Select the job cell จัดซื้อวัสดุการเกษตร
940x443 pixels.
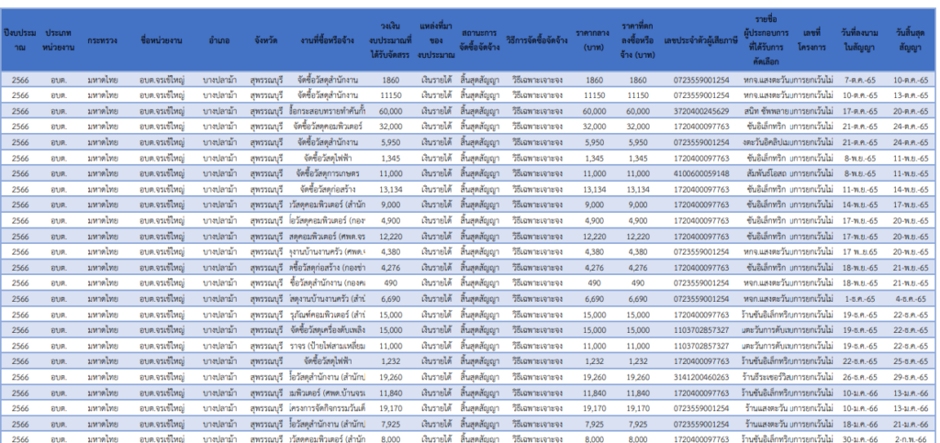pyautogui.click(x=328, y=173)
